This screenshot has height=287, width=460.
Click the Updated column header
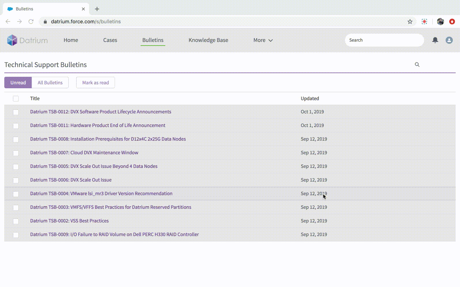point(310,98)
